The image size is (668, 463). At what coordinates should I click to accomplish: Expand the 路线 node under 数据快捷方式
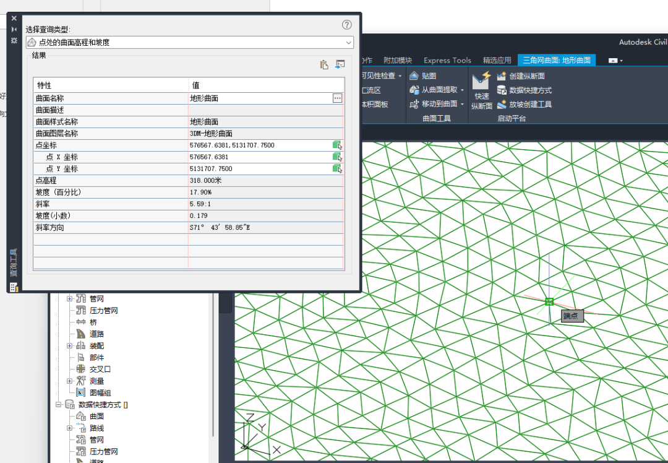69,428
